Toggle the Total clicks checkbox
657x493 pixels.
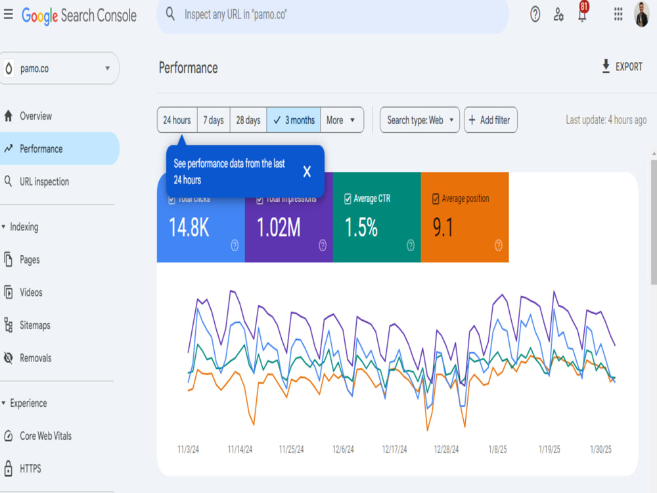pos(171,200)
